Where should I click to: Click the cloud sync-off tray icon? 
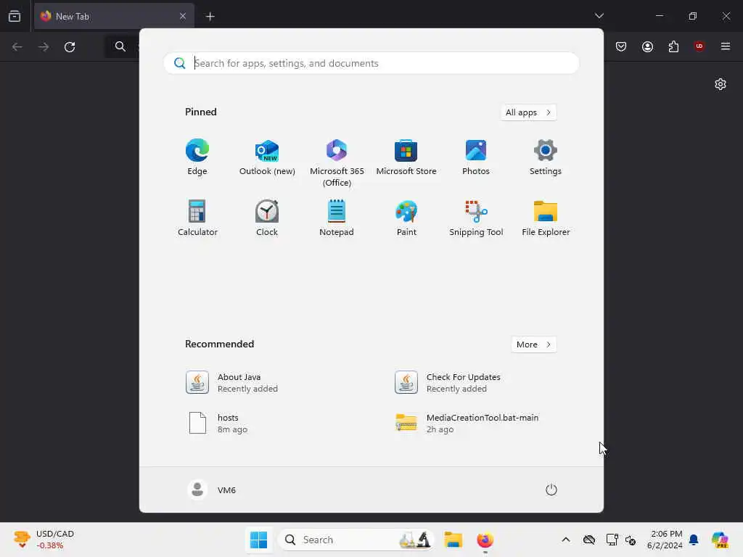click(589, 540)
